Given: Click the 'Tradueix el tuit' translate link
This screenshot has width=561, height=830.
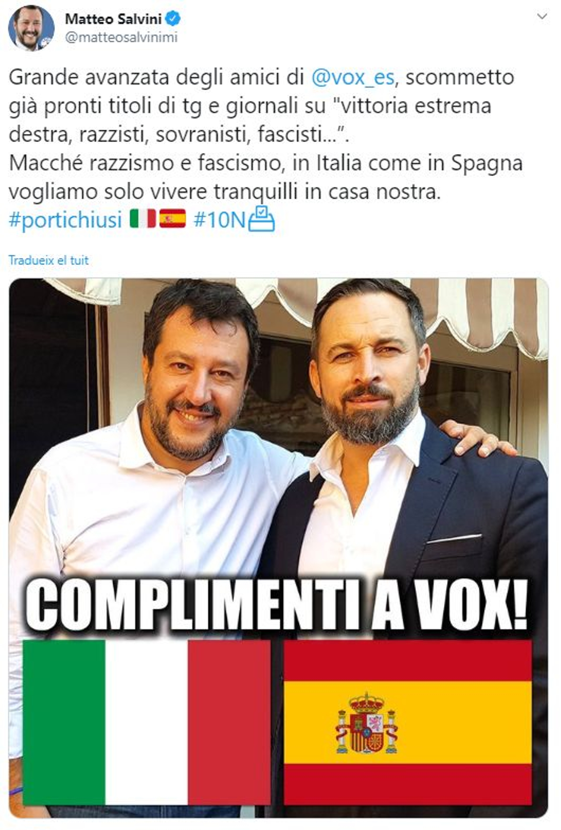Looking at the screenshot, I should [x=48, y=260].
